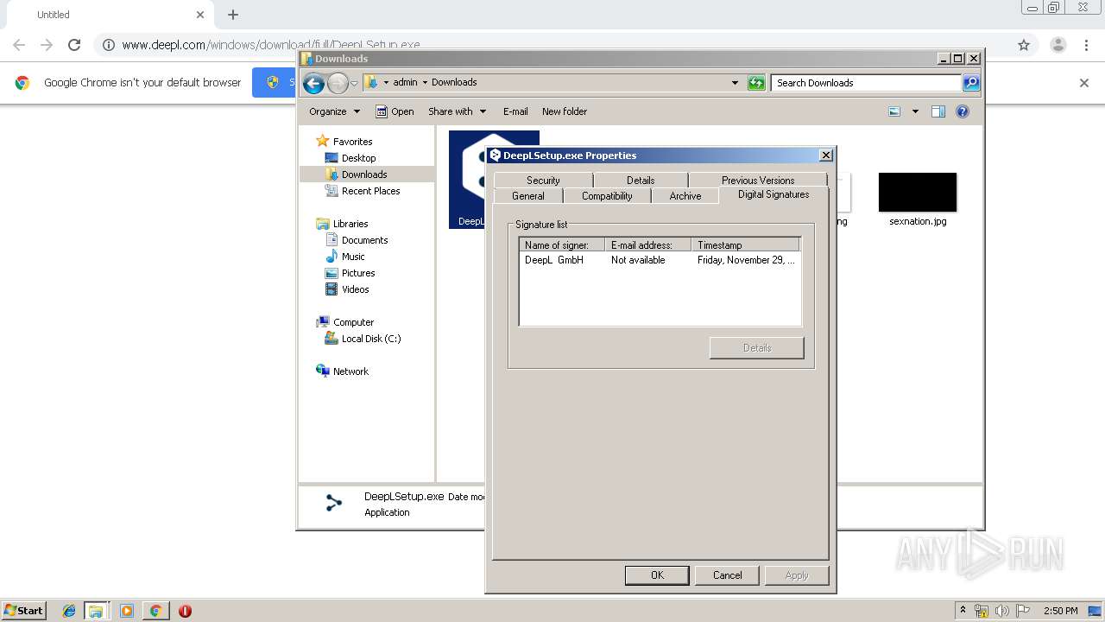Click the Chrome reload page icon
The height and width of the screenshot is (622, 1105).
74,45
